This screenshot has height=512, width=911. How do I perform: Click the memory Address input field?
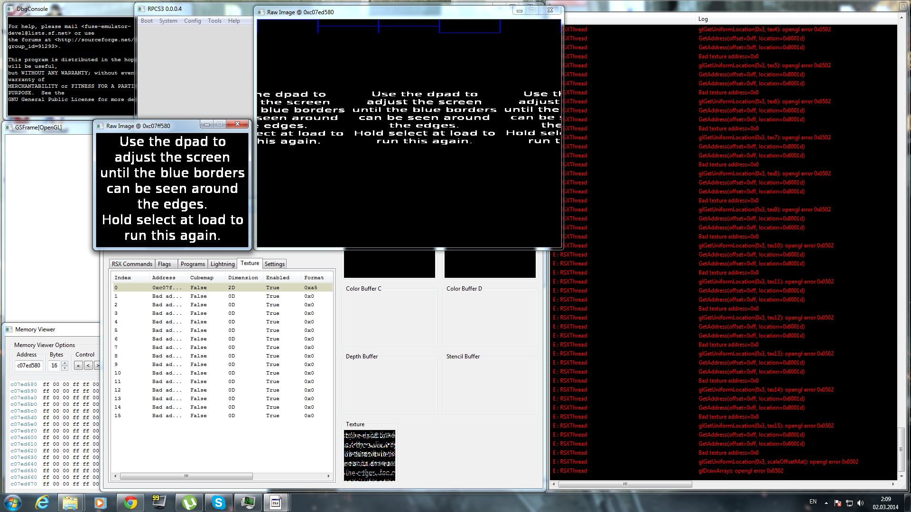[29, 366]
